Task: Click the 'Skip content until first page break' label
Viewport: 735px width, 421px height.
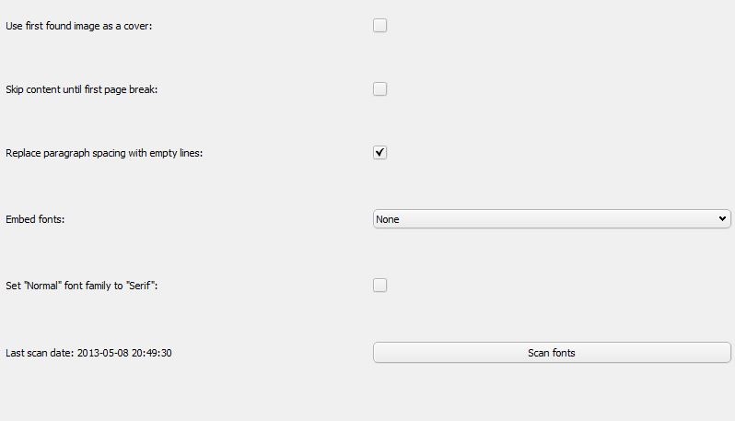Action: tap(82, 89)
